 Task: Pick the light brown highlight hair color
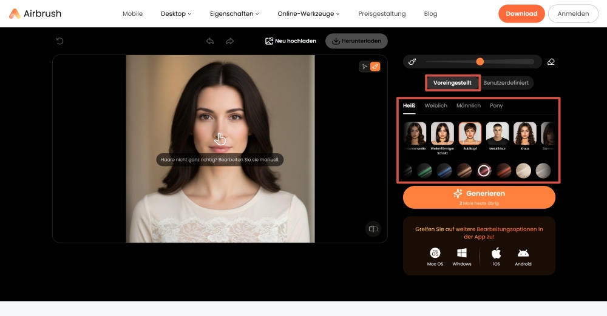[464, 171]
